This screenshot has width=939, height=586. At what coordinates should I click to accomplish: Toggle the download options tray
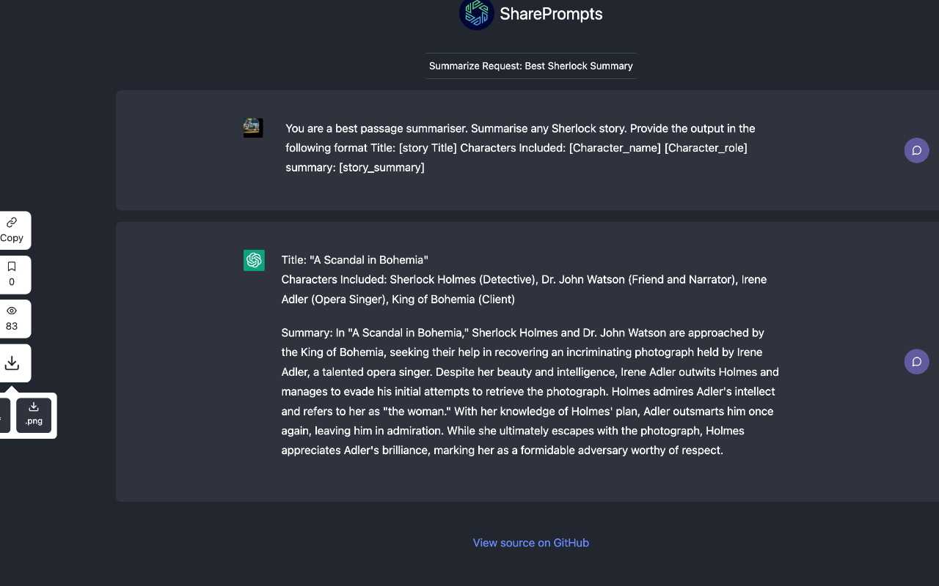pos(12,363)
